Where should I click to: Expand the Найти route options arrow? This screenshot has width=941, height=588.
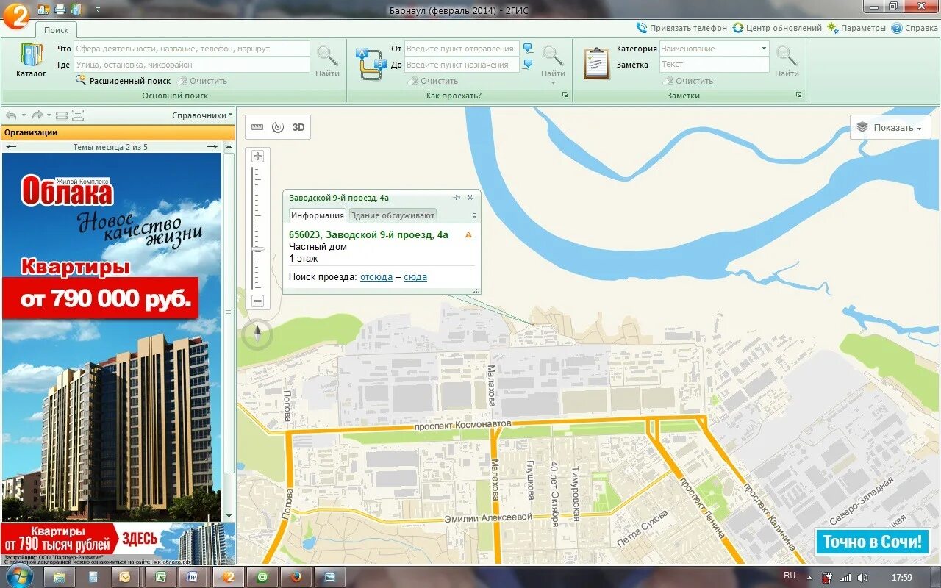553,82
